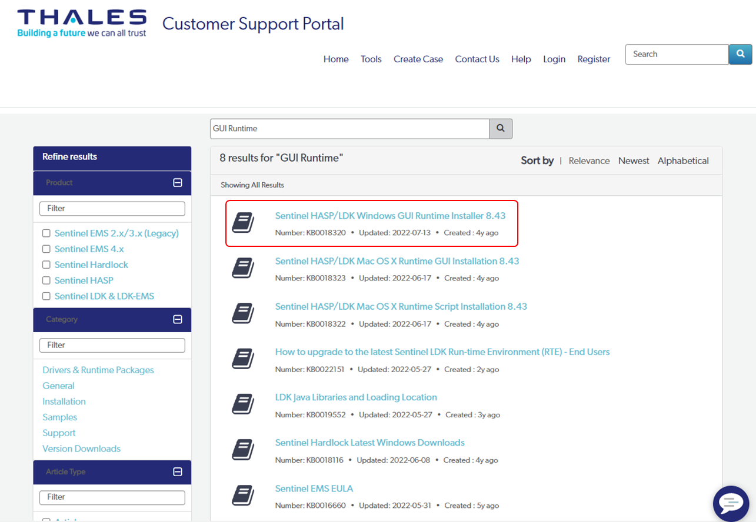Collapse the Product filter section
756x522 pixels.
(x=178, y=183)
